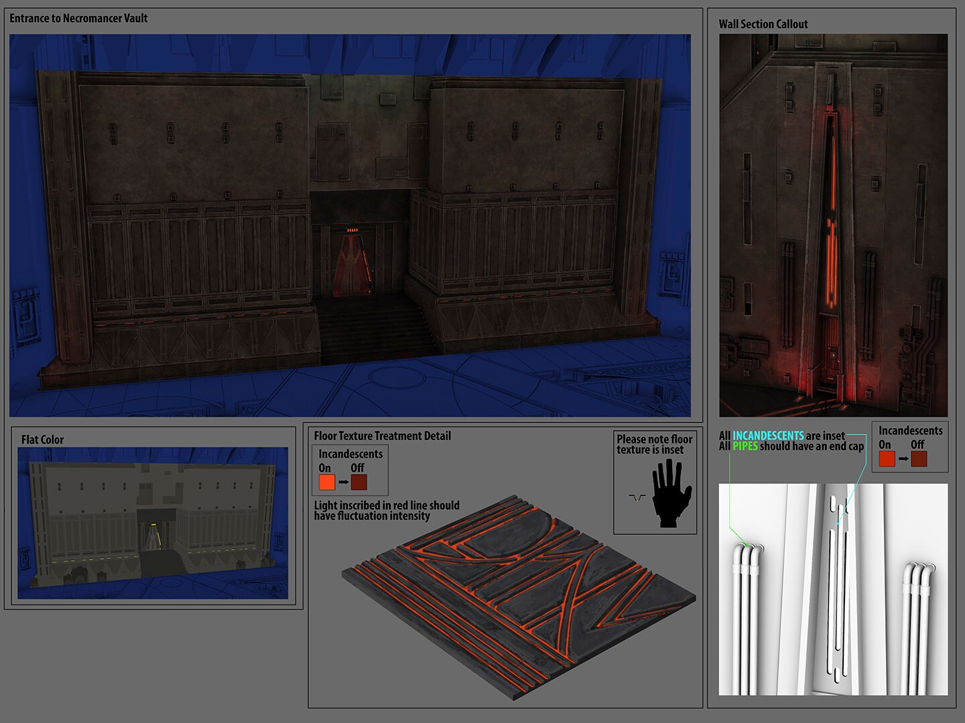This screenshot has width=965, height=723.
Task: Click the 'Wall Section Callout' title
Action: [763, 23]
